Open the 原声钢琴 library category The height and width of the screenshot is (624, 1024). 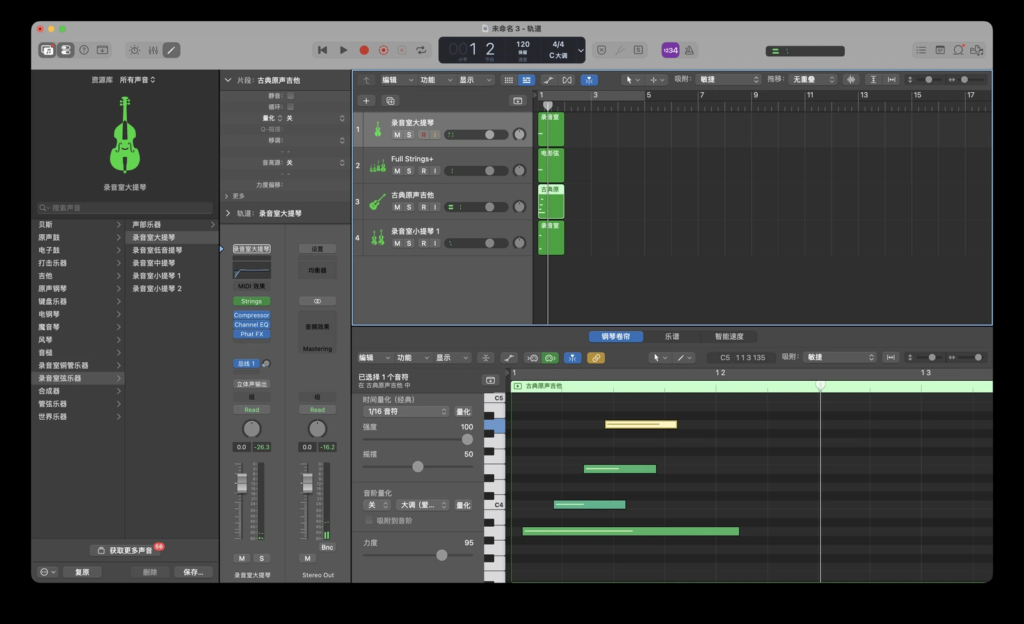(78, 289)
